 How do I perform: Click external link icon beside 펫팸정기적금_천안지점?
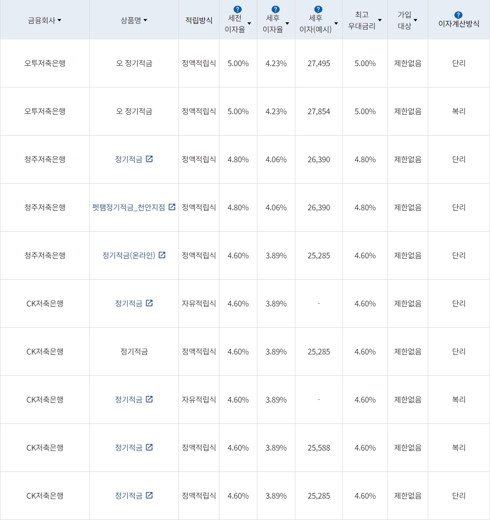pyautogui.click(x=171, y=206)
